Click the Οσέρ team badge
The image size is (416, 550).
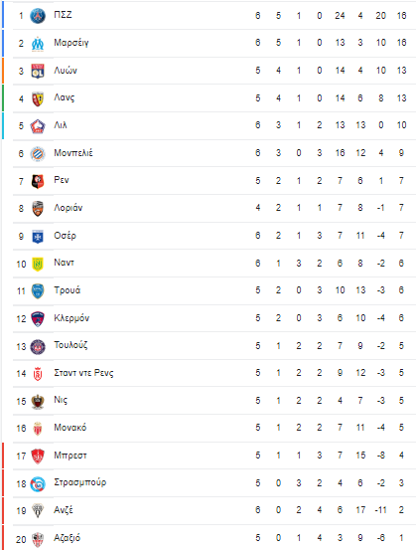point(38,237)
